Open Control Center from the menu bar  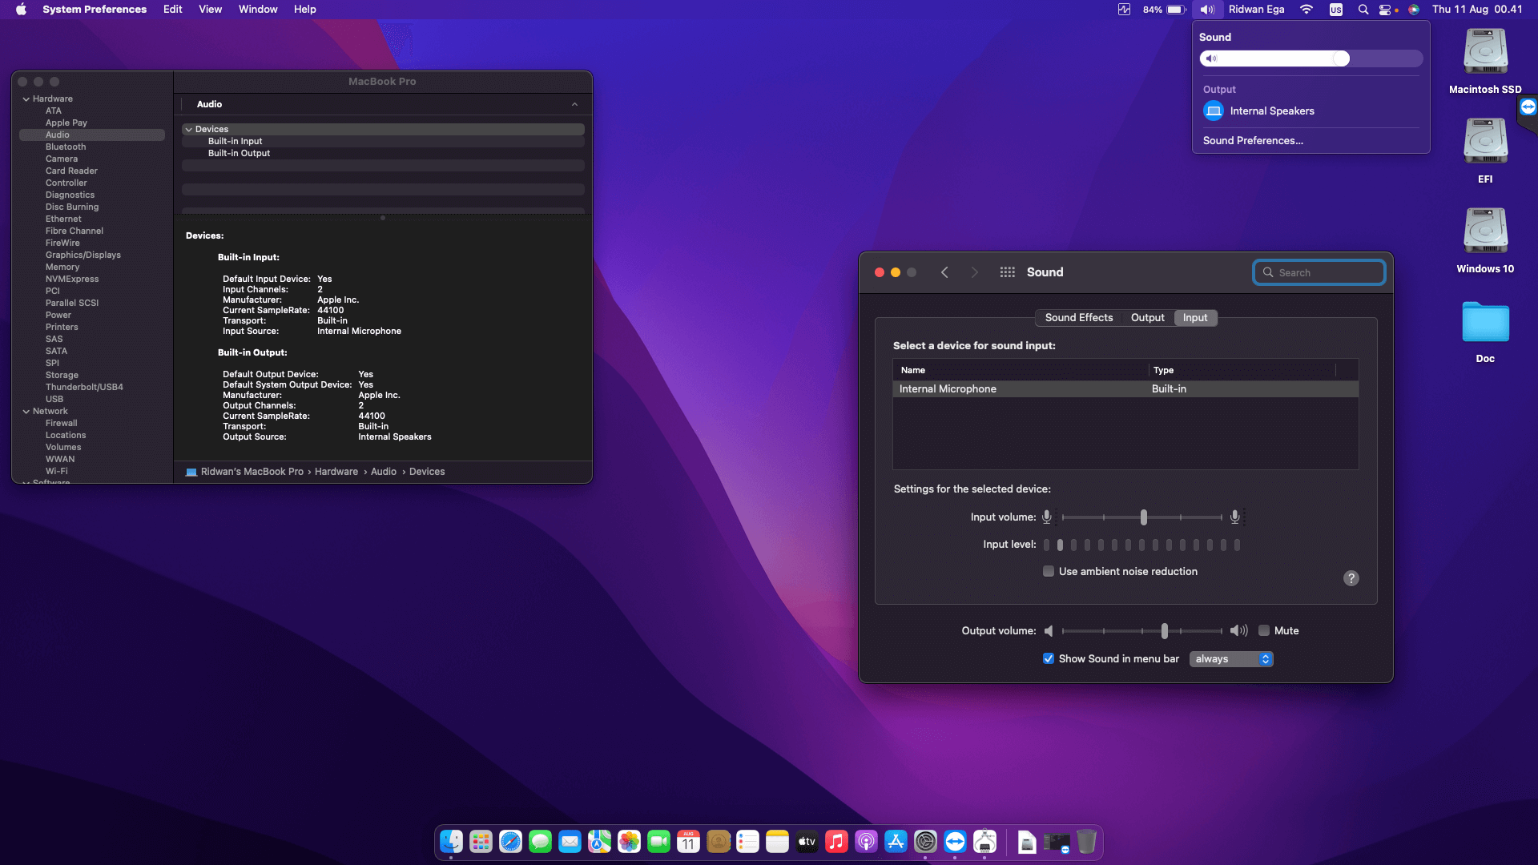tap(1387, 10)
